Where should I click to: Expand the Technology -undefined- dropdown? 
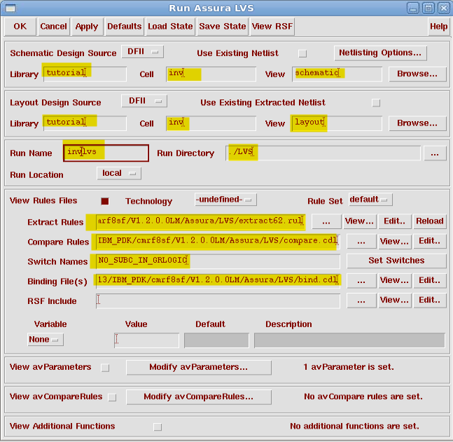pos(225,200)
